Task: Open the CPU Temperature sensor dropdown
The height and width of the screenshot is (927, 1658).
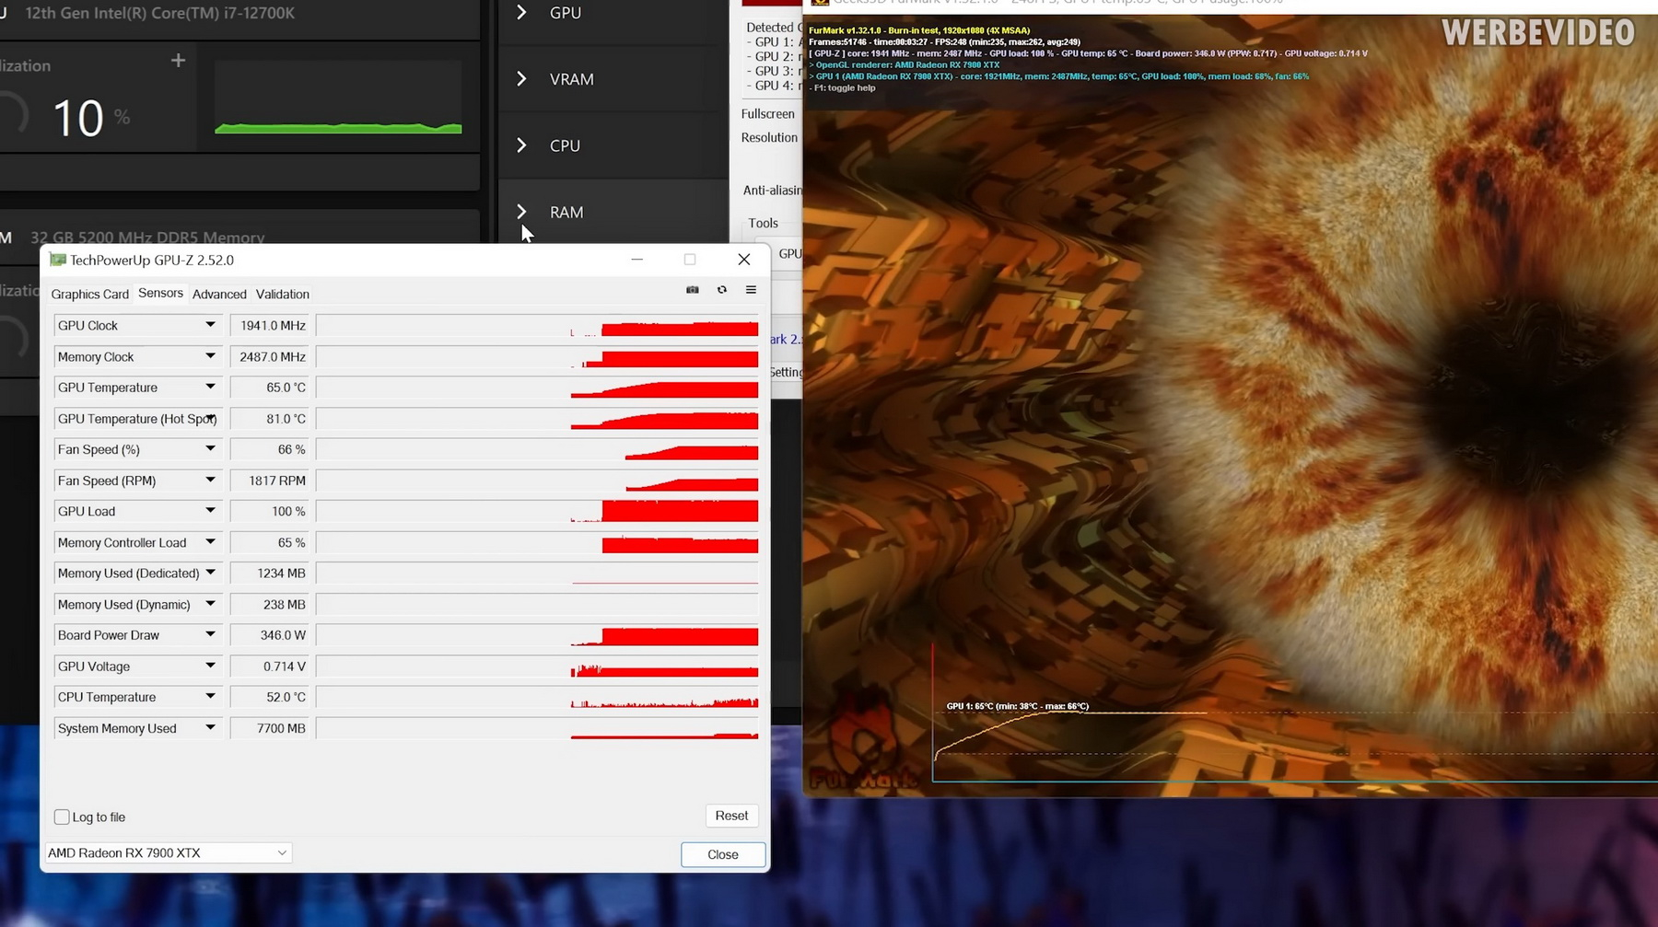Action: (x=210, y=697)
